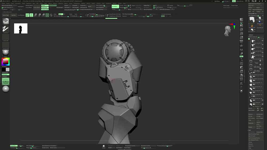Open the material sphere selector
This screenshot has height=150, width=267.
coord(6,52)
